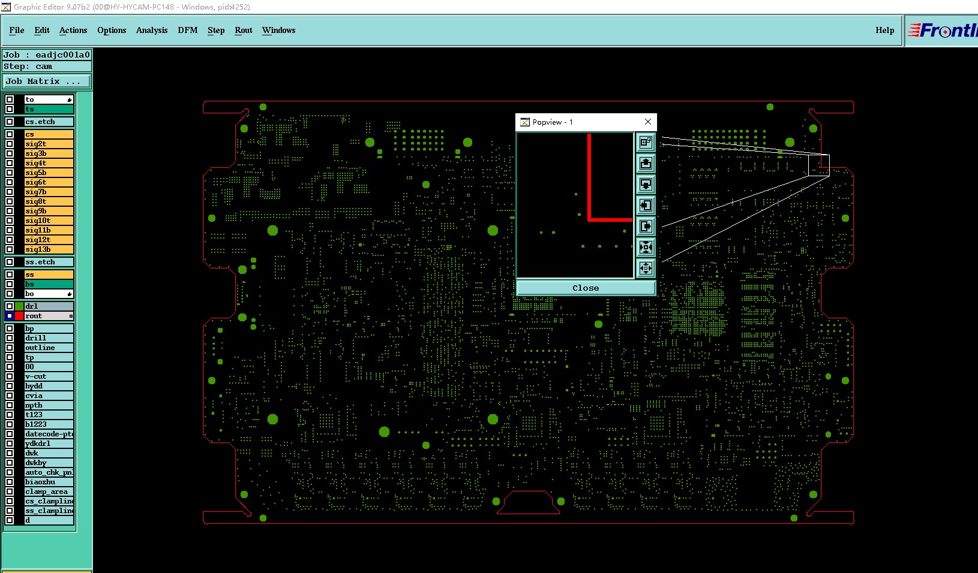Open the Job Matrix list
This screenshot has height=573, width=978.
click(47, 82)
